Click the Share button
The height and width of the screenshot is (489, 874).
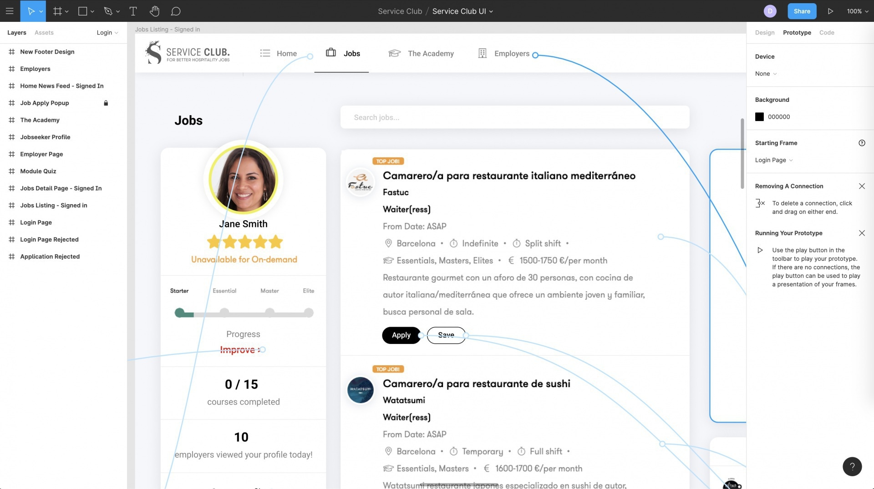pyautogui.click(x=802, y=11)
